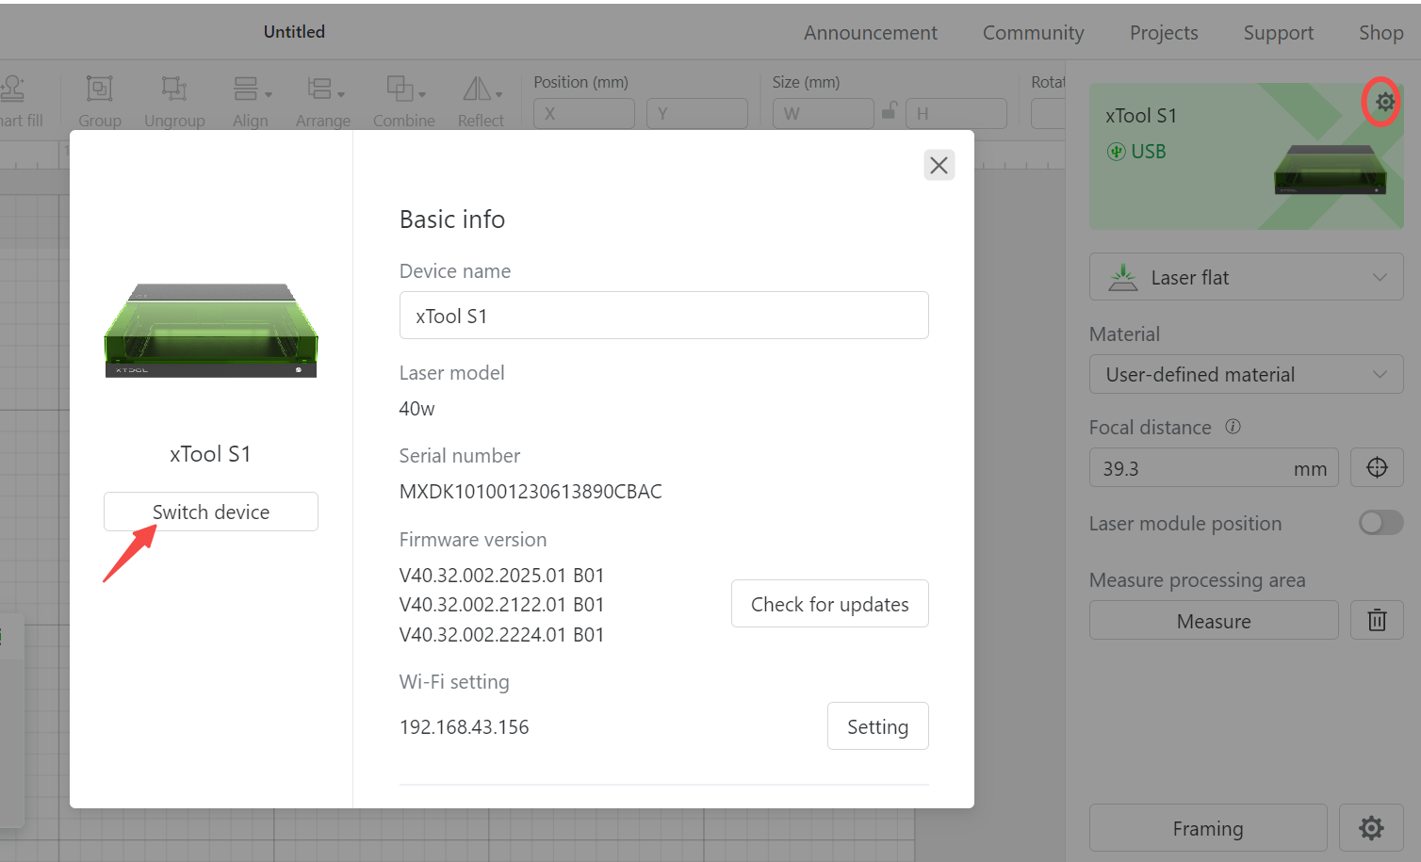
Task: Click the 40w laser model value
Action: 416,408
